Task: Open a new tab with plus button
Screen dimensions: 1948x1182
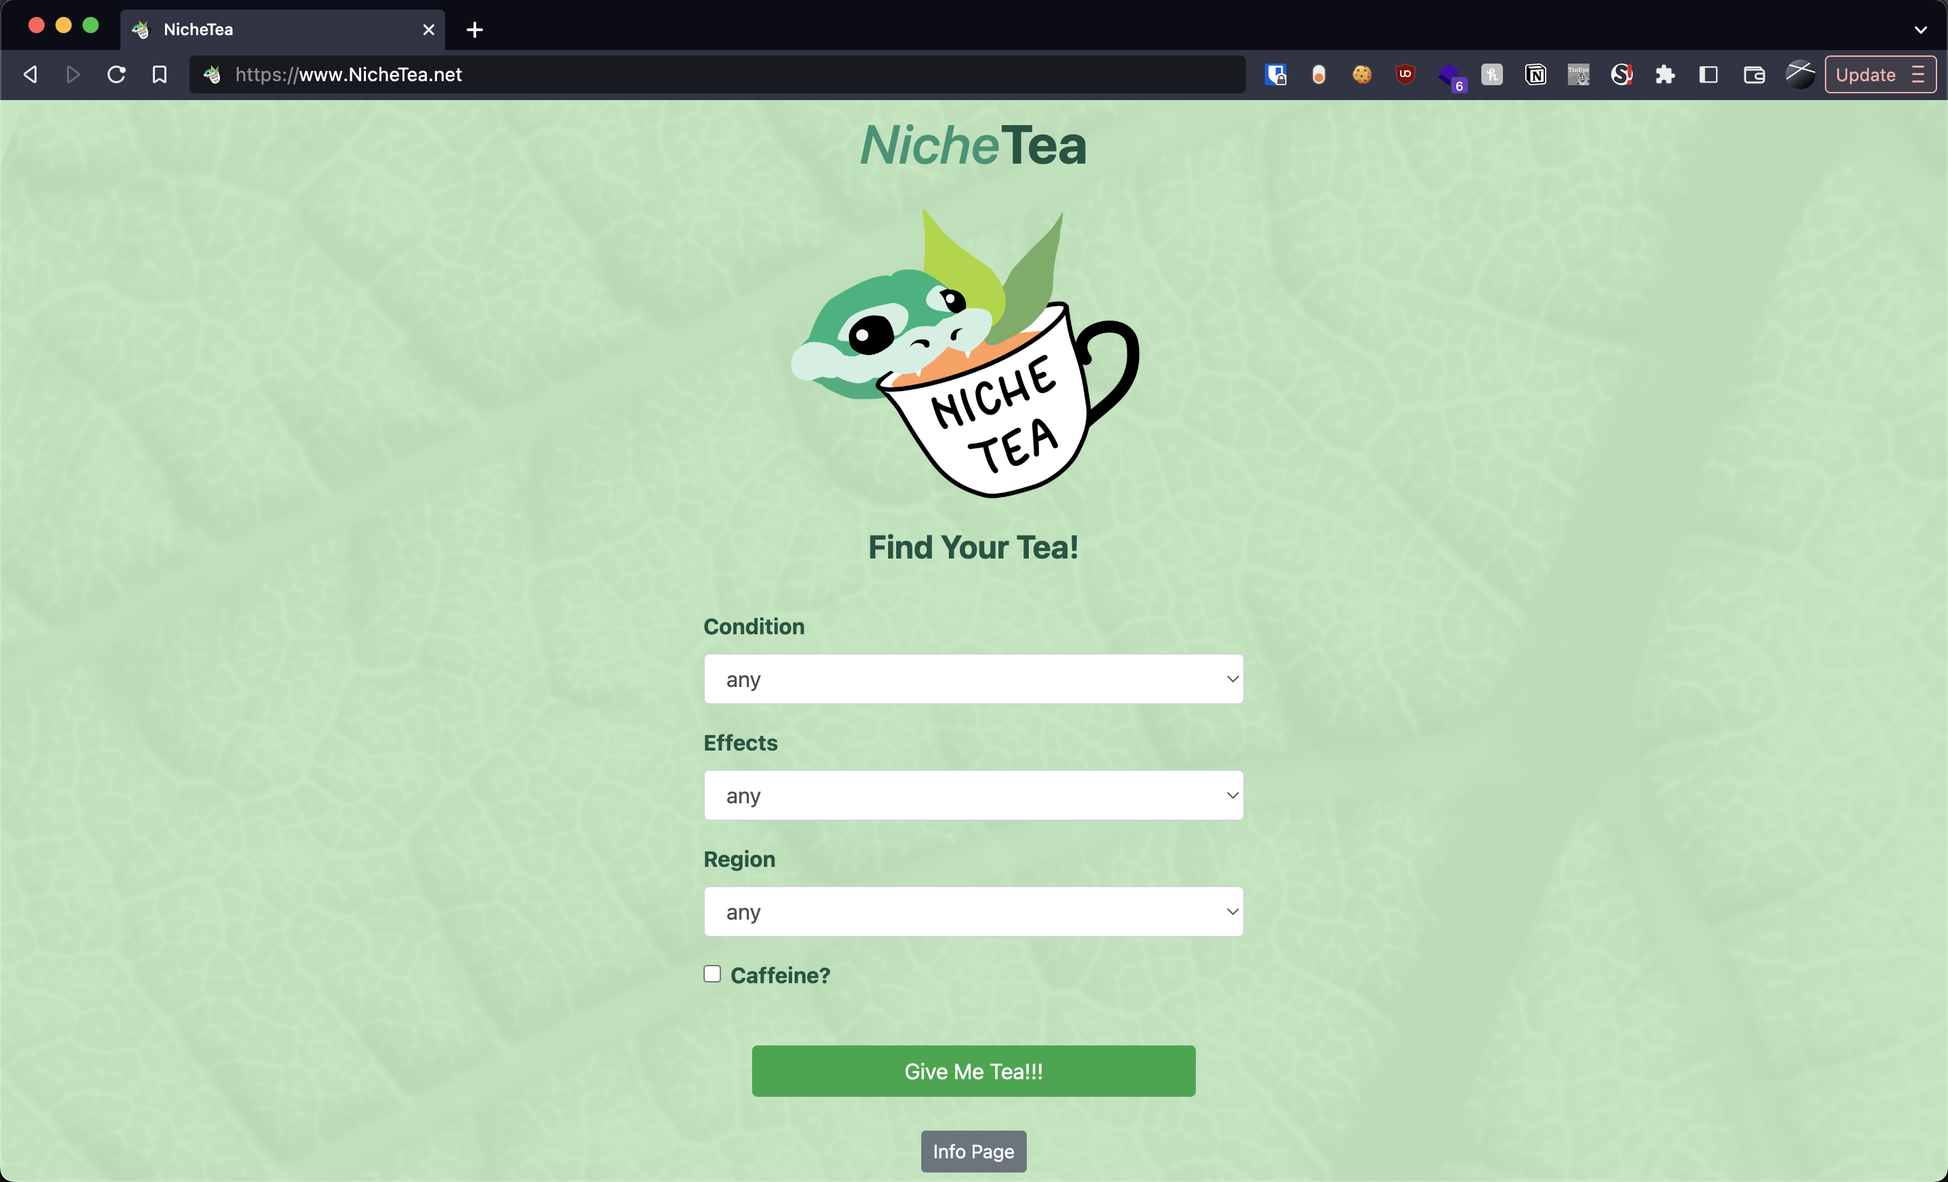Action: 474,30
